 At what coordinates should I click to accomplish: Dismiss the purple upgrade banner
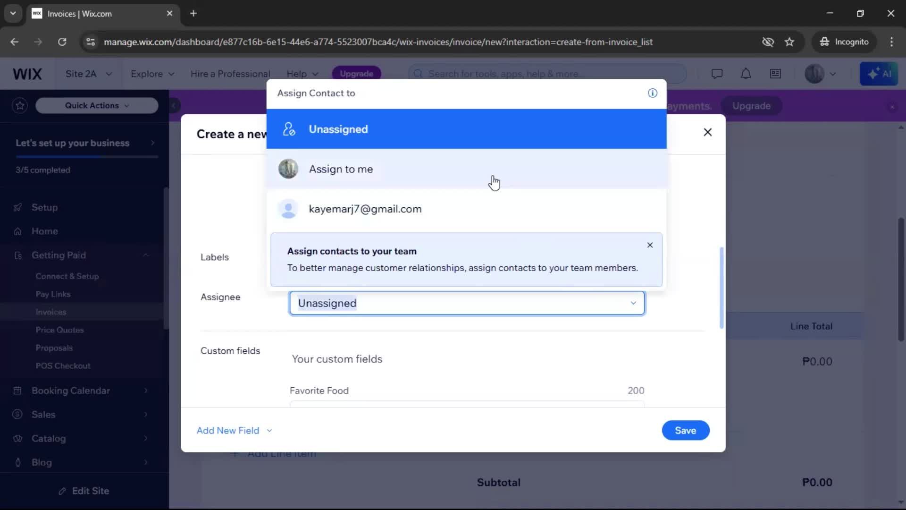(x=892, y=107)
